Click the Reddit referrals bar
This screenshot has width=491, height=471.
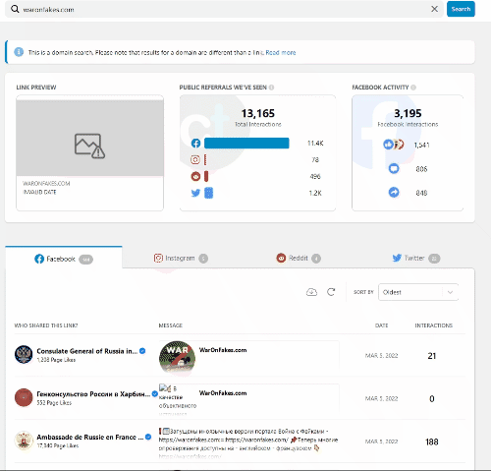206,176
